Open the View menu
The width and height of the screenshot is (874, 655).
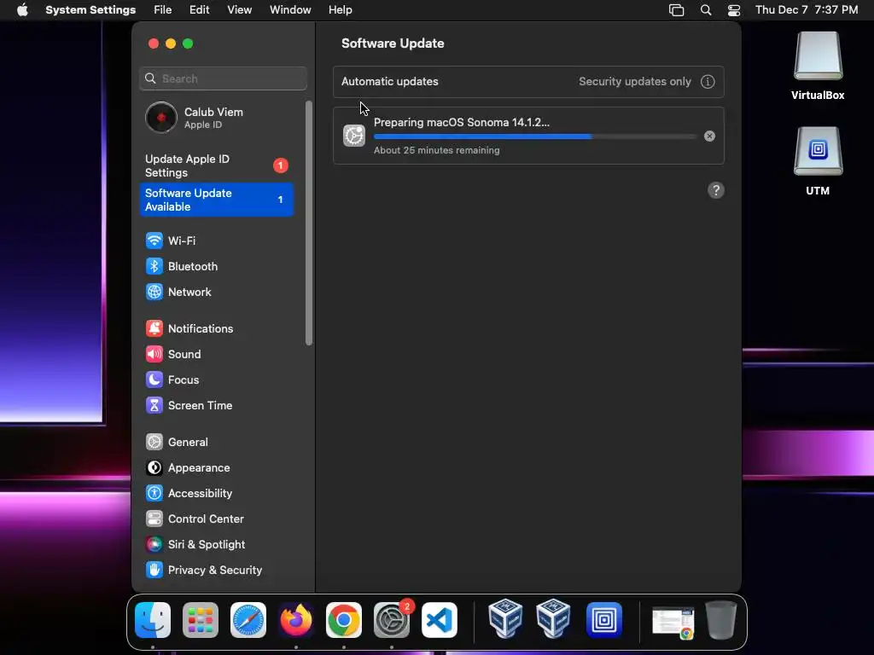(x=240, y=10)
